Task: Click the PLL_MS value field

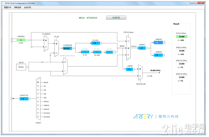Action: pyautogui.click(x=85, y=52)
